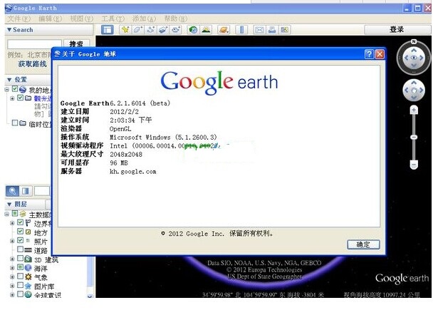This screenshot has height=310, width=438.
Task: Toggle the 我的地点 checkbox
Action: click(x=15, y=89)
